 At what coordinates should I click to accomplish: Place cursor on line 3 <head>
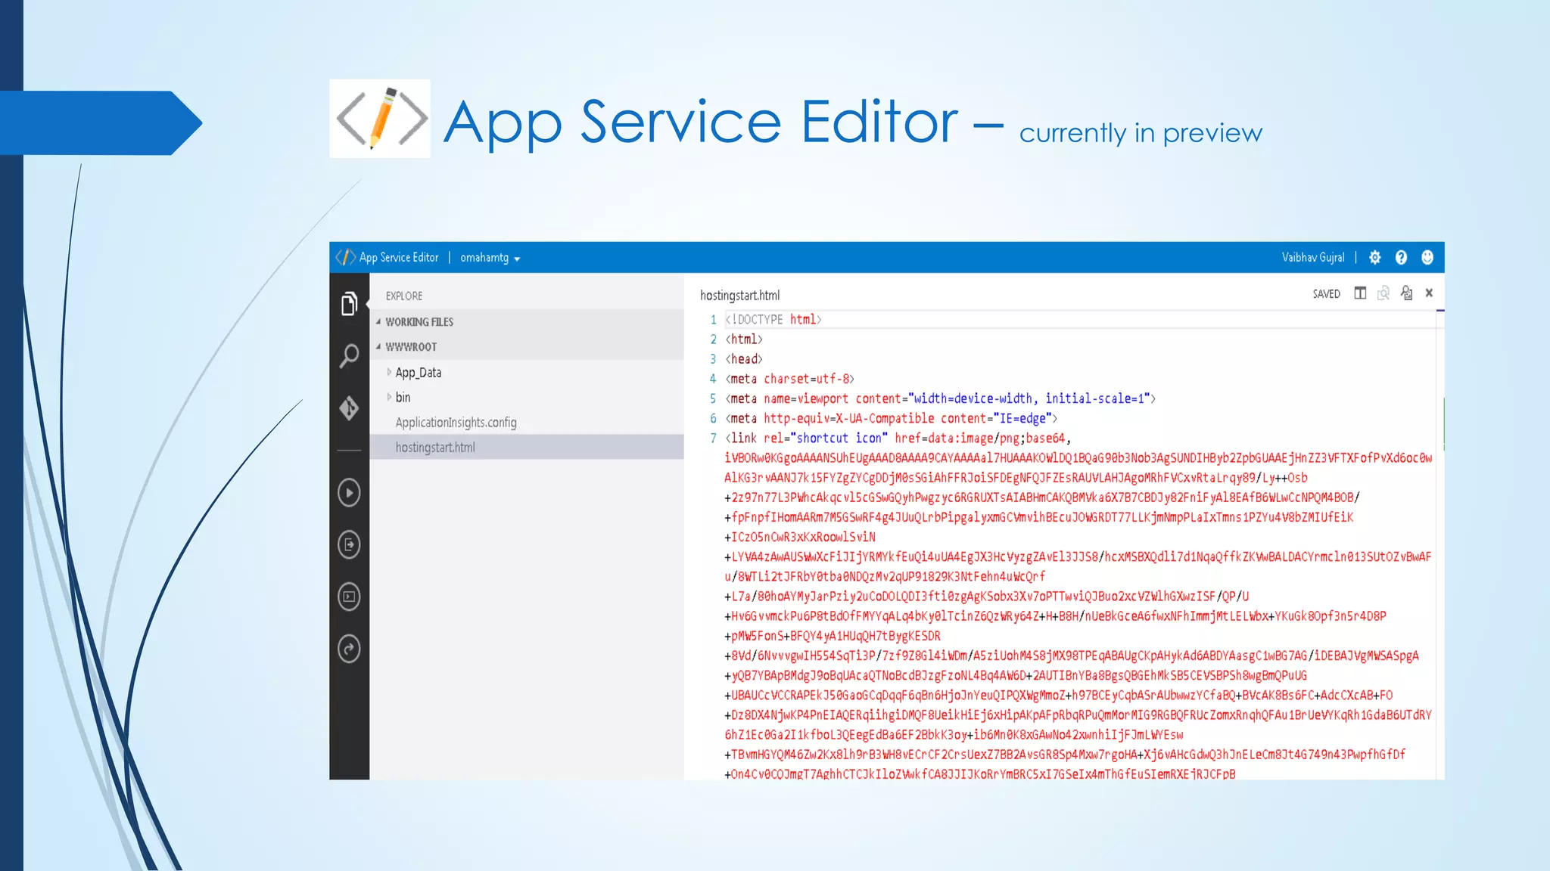click(744, 359)
